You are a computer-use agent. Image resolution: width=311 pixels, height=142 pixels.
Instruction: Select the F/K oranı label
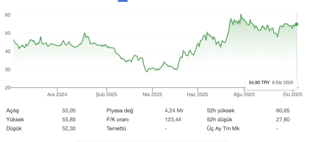click(118, 120)
